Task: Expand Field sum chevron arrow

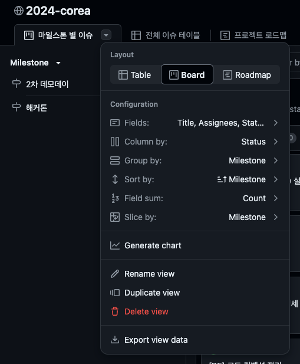Action: pyautogui.click(x=276, y=198)
